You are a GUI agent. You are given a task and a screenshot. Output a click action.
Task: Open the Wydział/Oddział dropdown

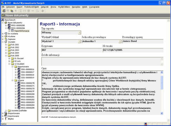click(79, 41)
